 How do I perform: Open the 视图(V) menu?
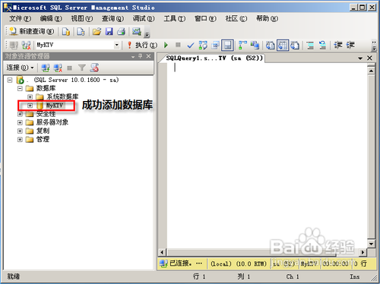82,19
